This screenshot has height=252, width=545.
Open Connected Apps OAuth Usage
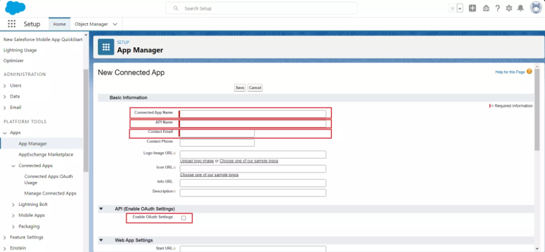click(49, 179)
